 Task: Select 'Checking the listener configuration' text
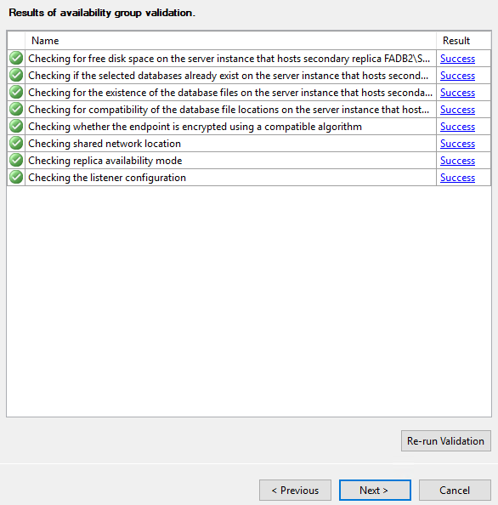click(x=107, y=178)
